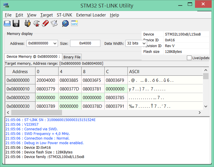Disconnect from target icon
This screenshot has width=214, height=167.
pyautogui.click(x=36, y=23)
